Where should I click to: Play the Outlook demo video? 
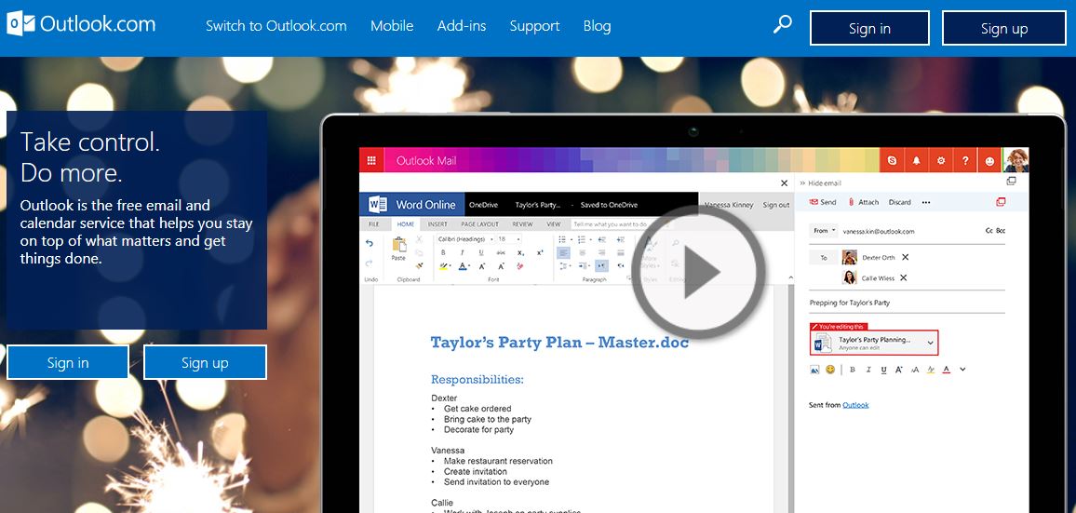point(698,273)
